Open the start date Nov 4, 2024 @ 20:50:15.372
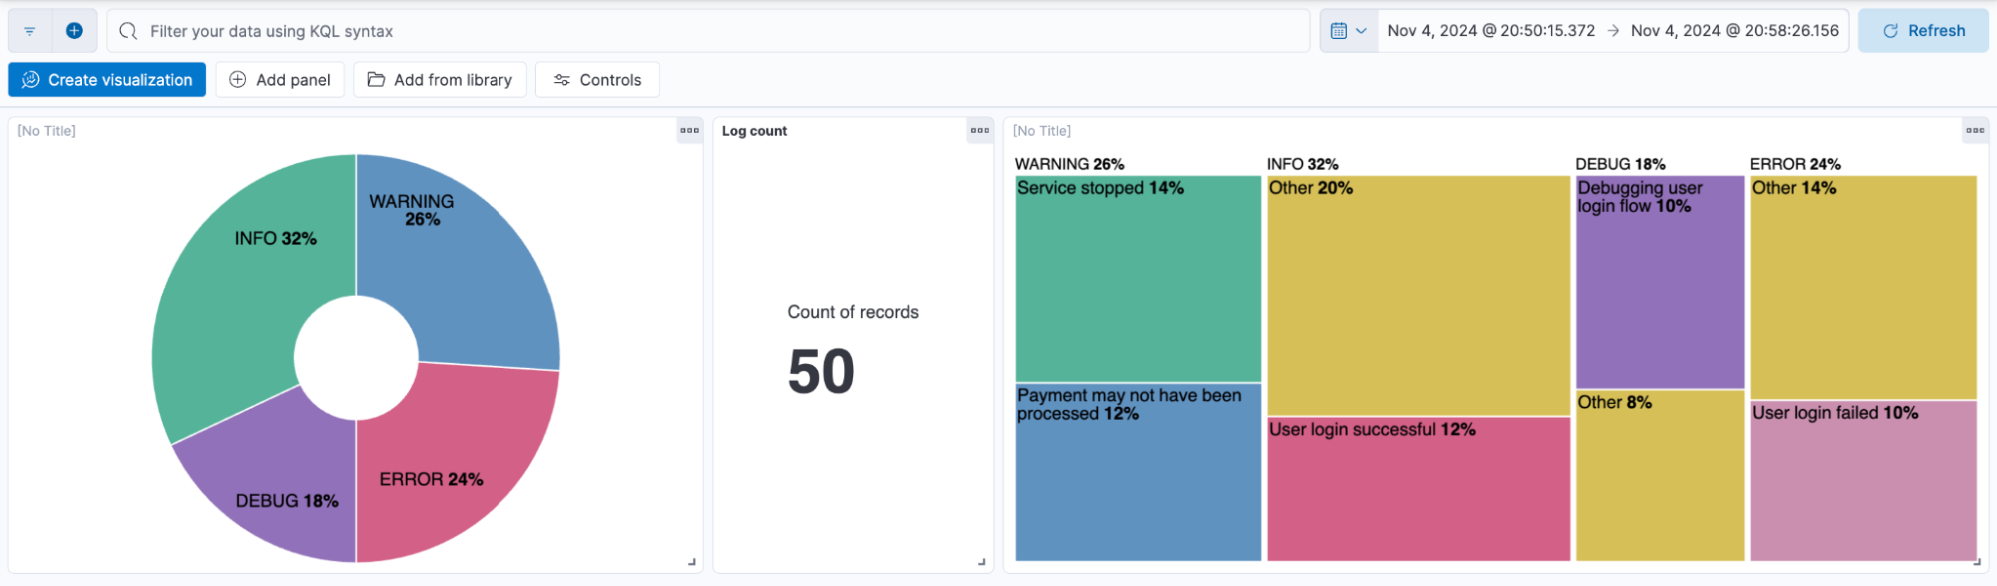This screenshot has width=1997, height=586. (x=1491, y=31)
